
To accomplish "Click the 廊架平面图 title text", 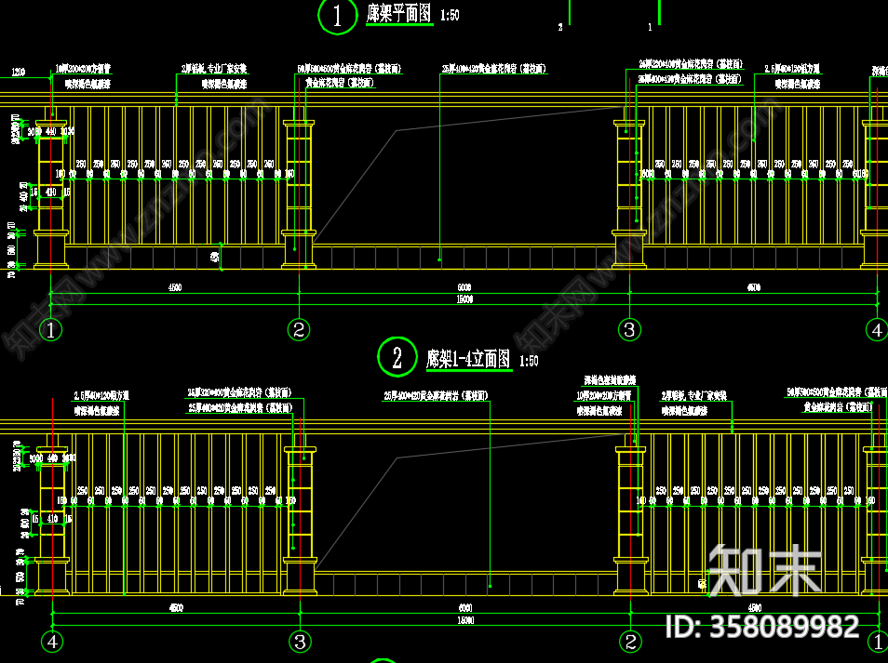I will pos(399,15).
